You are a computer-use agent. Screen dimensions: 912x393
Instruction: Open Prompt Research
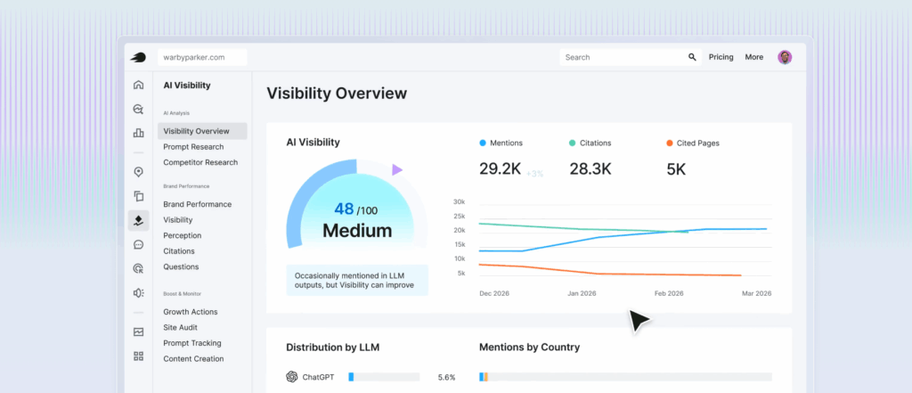point(193,147)
